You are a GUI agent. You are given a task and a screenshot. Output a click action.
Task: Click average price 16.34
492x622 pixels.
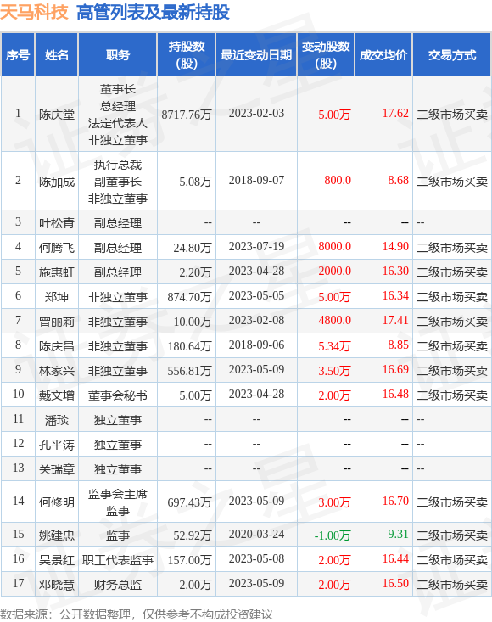click(395, 295)
